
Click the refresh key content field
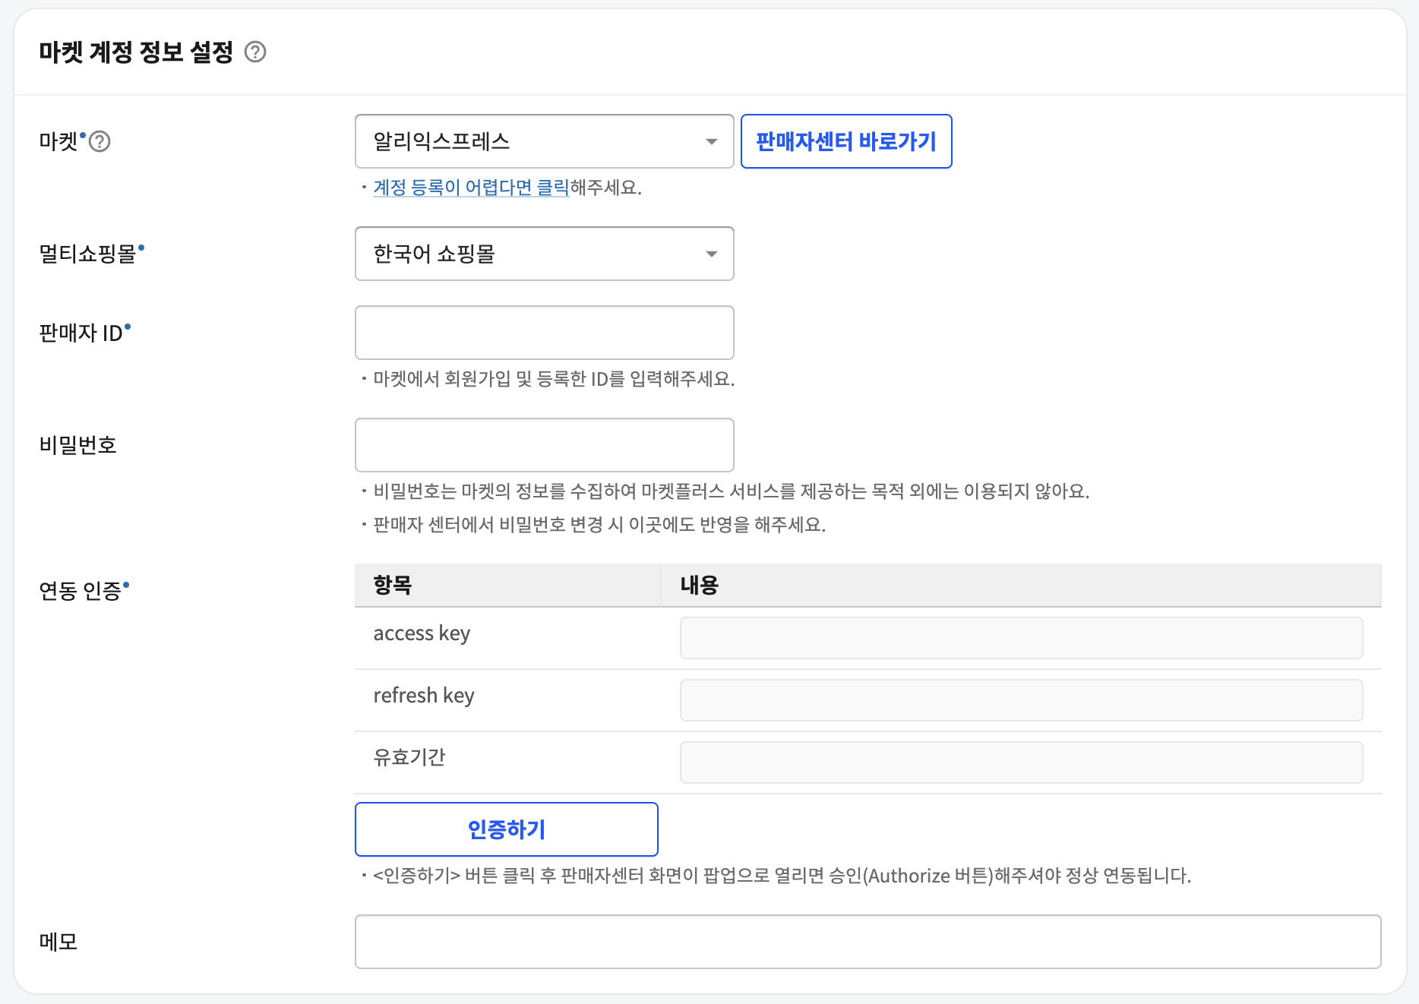click(1021, 700)
